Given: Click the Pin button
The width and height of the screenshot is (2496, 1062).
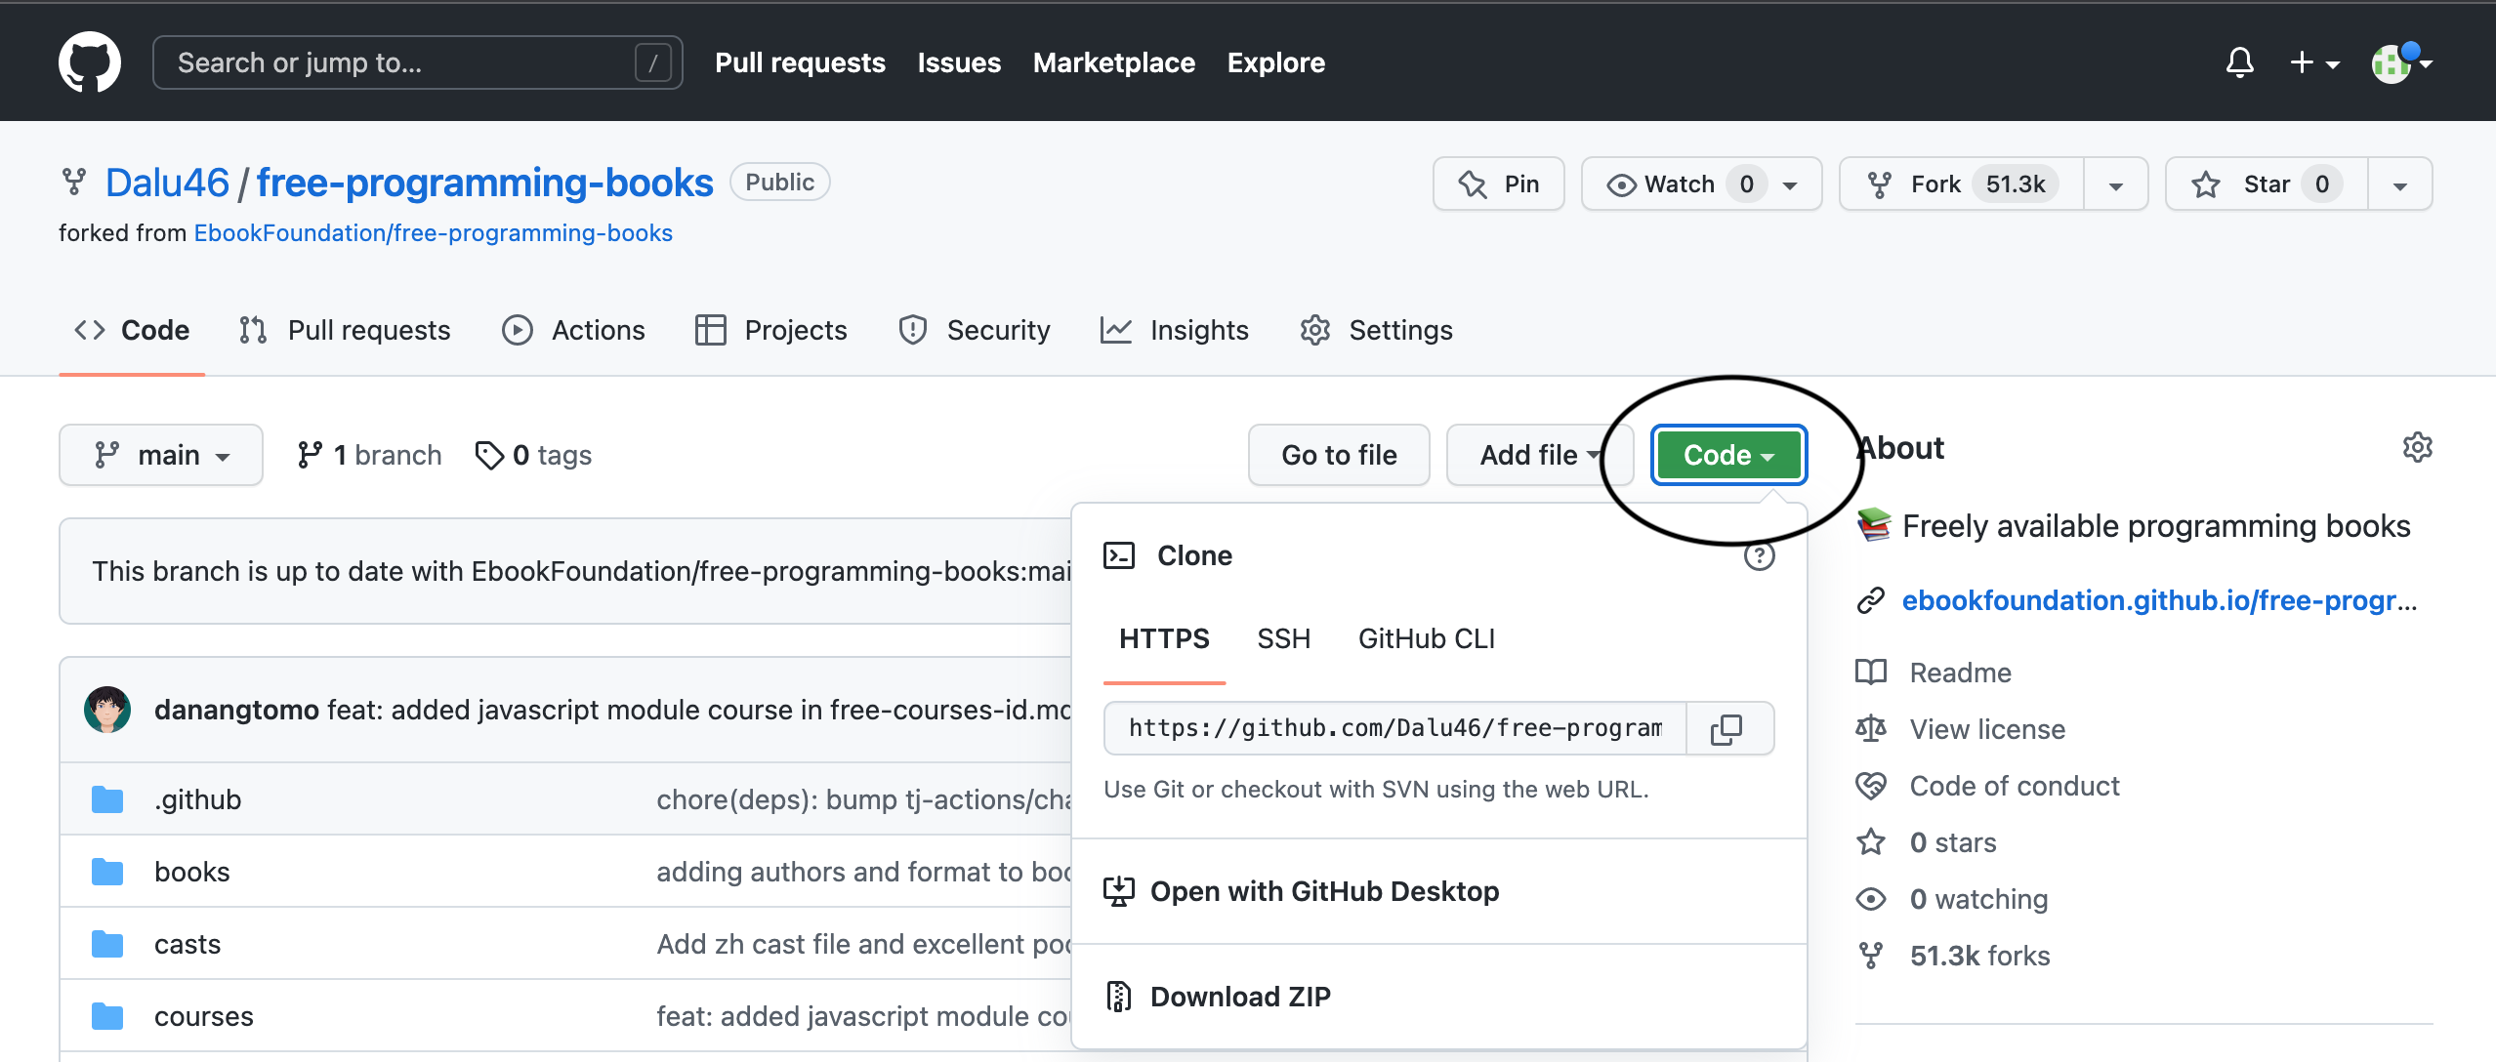Looking at the screenshot, I should pos(1498,184).
